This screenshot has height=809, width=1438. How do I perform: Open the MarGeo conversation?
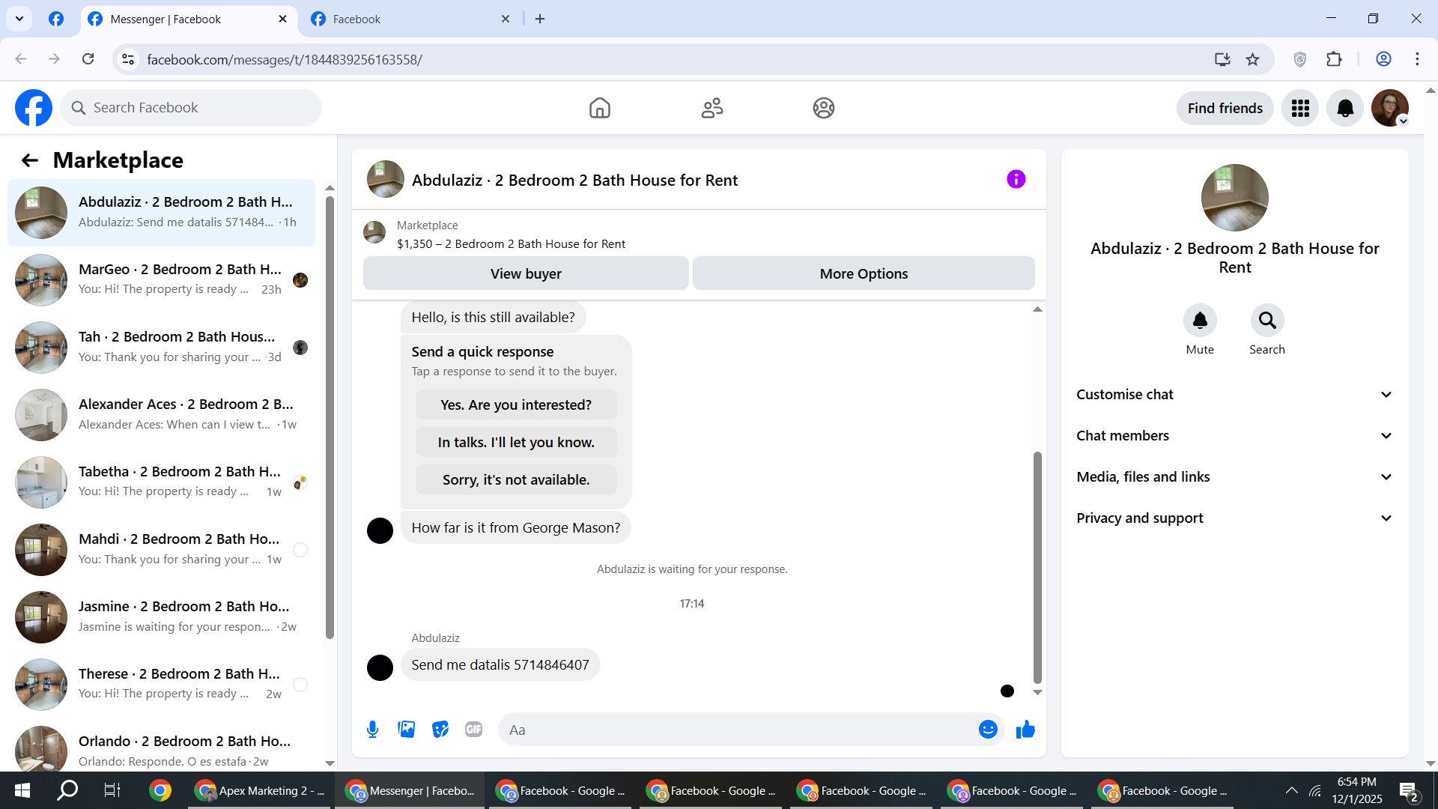click(161, 280)
